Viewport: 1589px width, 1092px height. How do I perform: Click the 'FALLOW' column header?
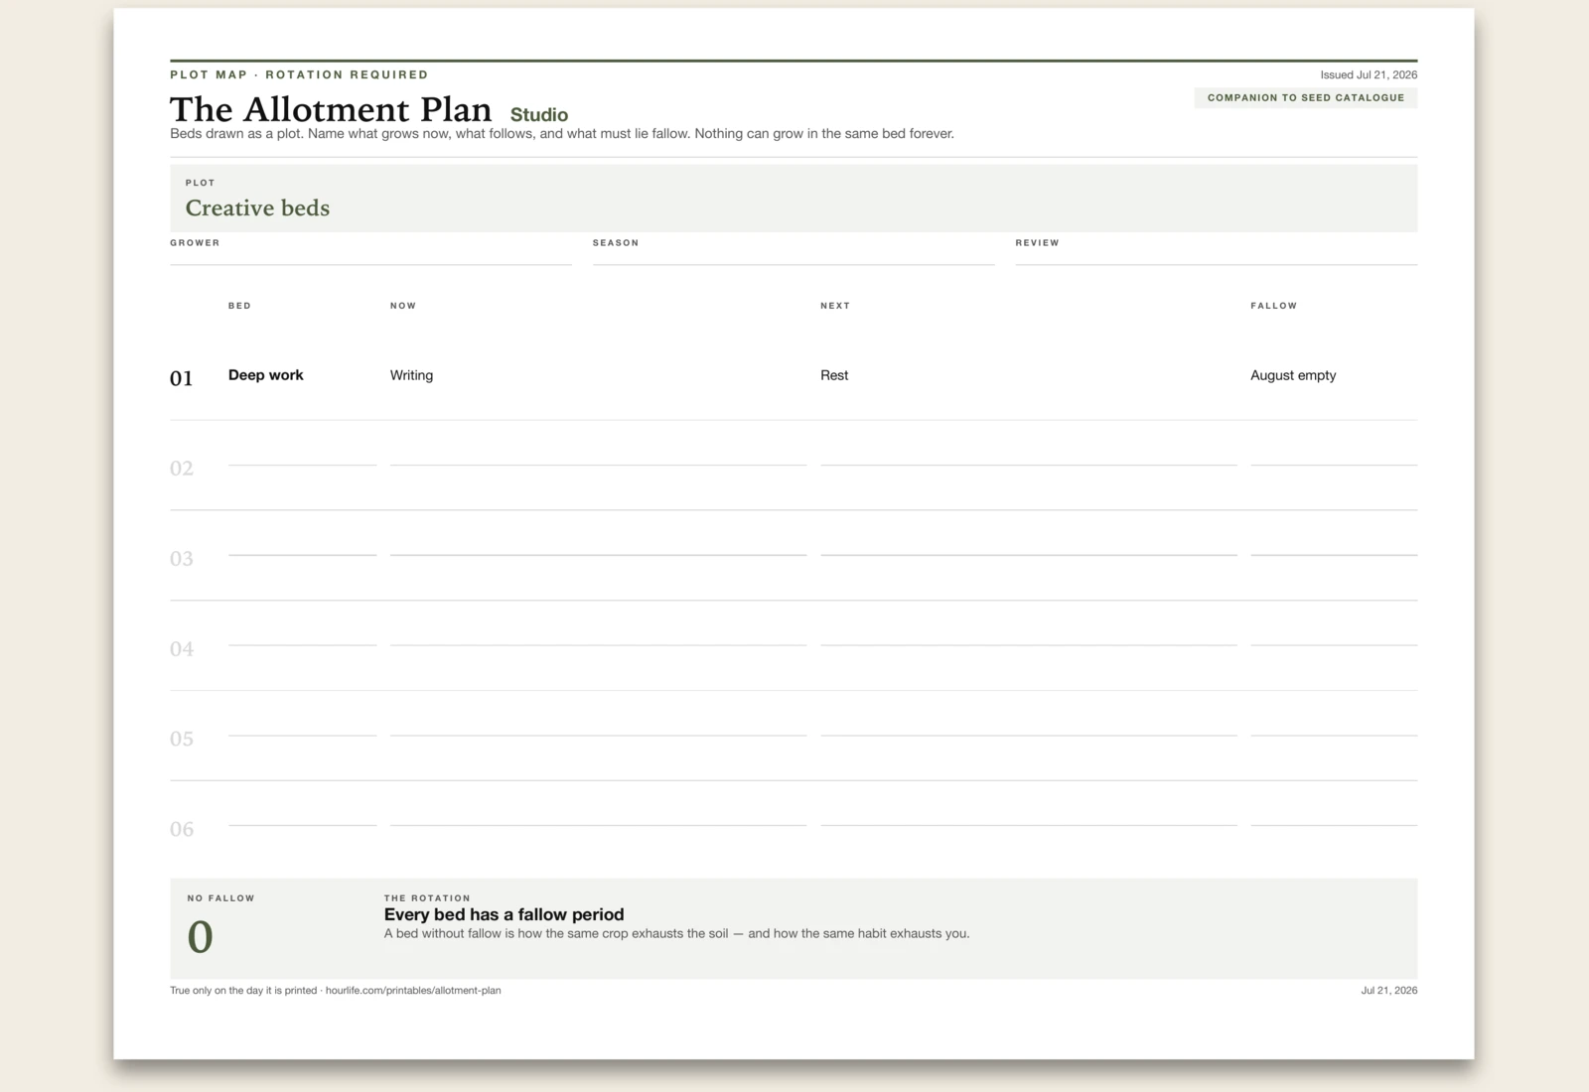1274,306
